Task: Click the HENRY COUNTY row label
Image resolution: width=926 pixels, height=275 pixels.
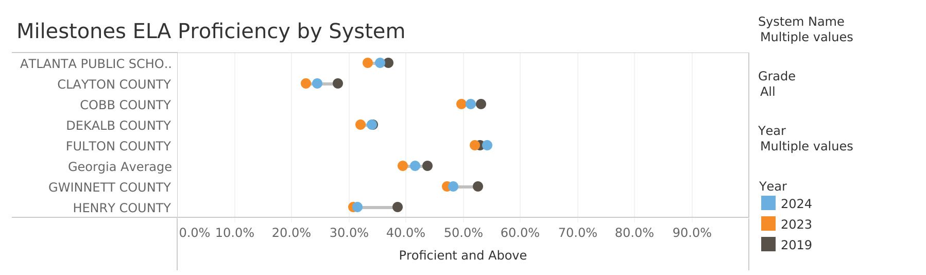Action: point(122,208)
